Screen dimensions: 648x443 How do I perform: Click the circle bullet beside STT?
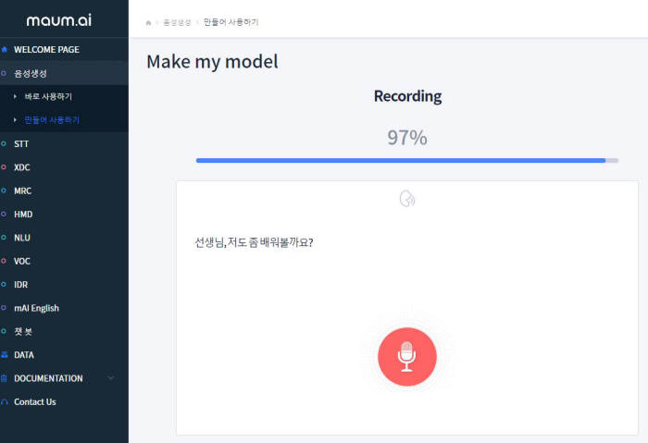click(x=4, y=143)
